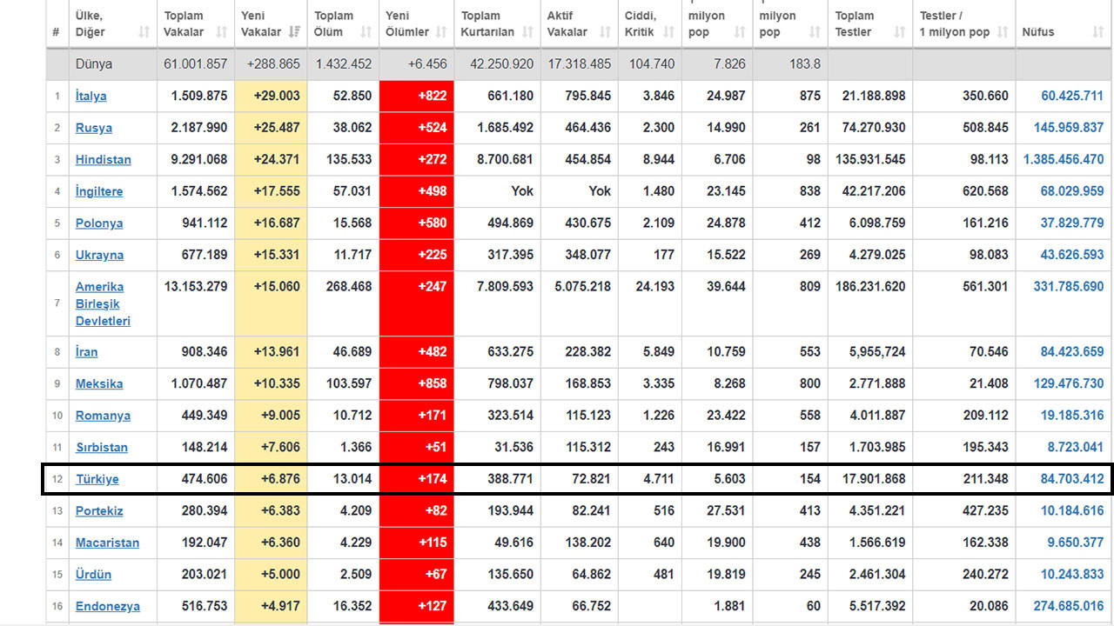
Task: Open the Ürdün country link
Action: tap(93, 575)
